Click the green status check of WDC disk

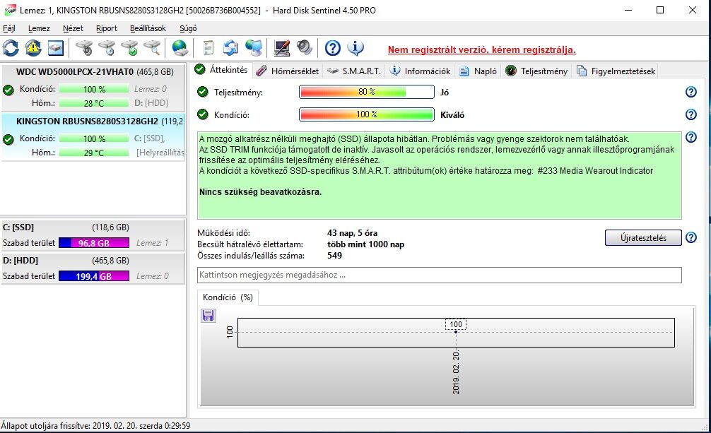click(x=8, y=90)
